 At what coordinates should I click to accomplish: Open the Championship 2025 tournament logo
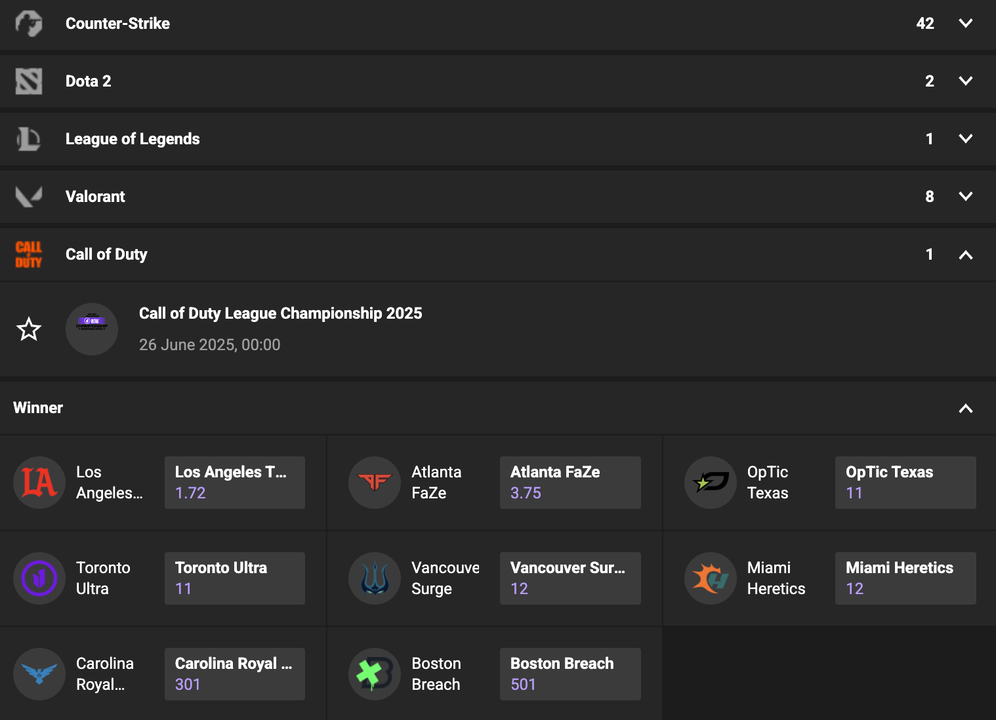[92, 329]
